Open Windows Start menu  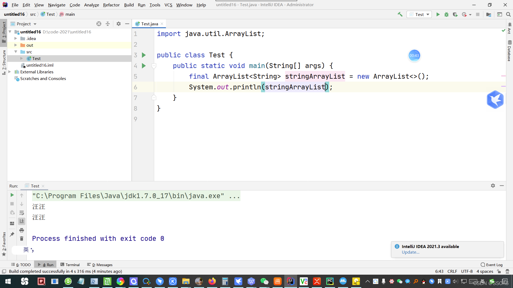pos(8,281)
